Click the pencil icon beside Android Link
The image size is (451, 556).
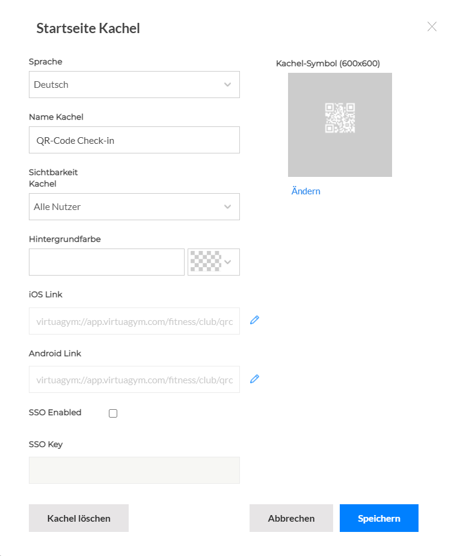[x=254, y=378]
